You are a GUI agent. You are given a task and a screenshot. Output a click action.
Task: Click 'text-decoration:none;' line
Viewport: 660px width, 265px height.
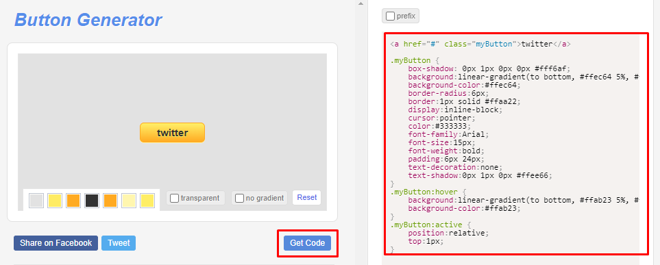(x=456, y=167)
